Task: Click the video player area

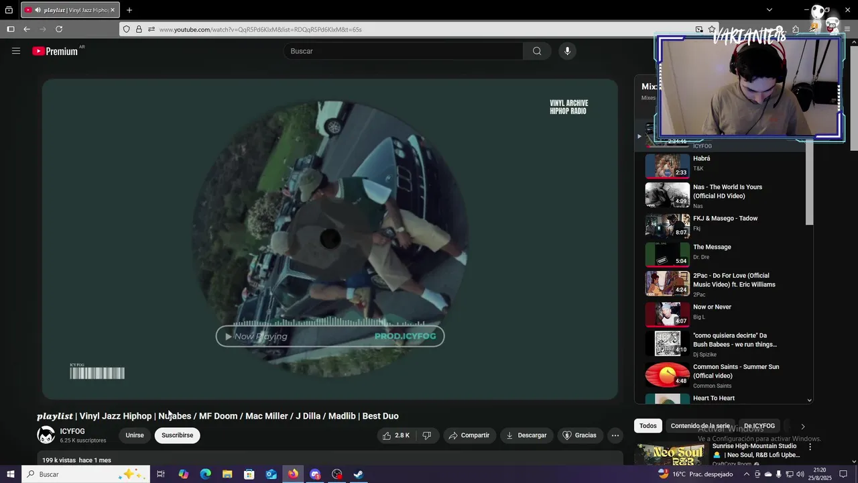Action: coord(330,239)
